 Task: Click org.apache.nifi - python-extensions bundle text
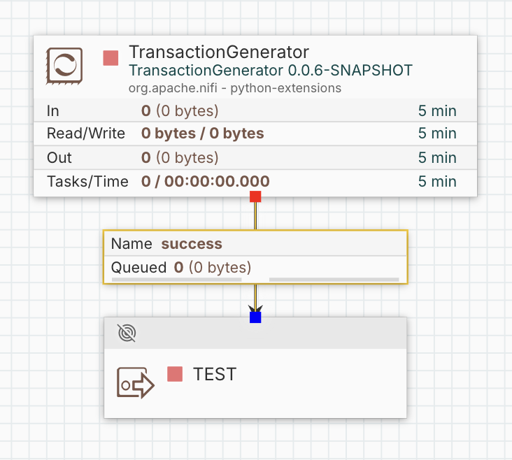(x=235, y=88)
